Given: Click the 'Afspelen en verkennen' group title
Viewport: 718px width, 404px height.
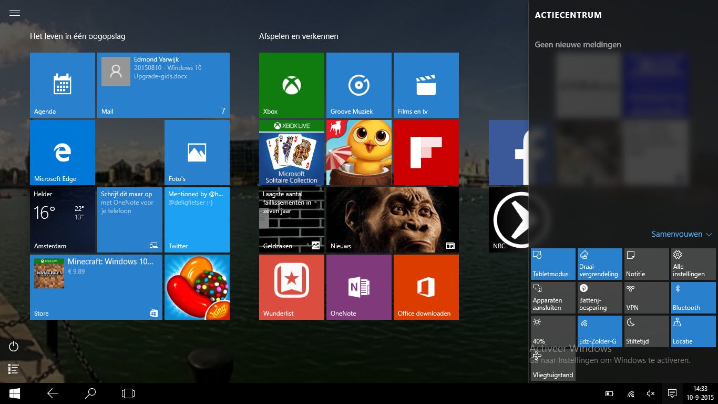Looking at the screenshot, I should (x=299, y=36).
